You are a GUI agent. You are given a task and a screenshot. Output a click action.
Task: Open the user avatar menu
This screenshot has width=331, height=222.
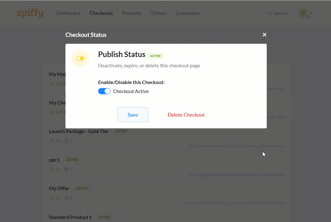303,13
